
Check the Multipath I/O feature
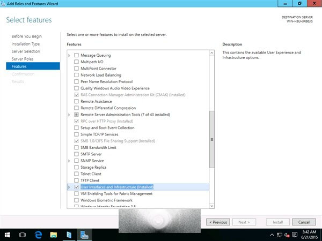(x=76, y=62)
